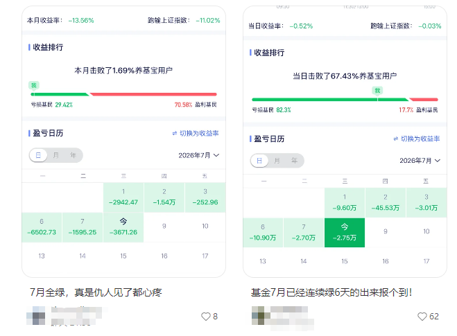This screenshot has width=457, height=336.
Task: Select the 月 tab in right card
Action: coord(277,161)
